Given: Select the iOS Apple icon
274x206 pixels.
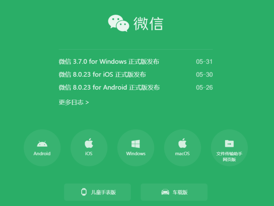Looking at the screenshot, I should (x=89, y=143).
